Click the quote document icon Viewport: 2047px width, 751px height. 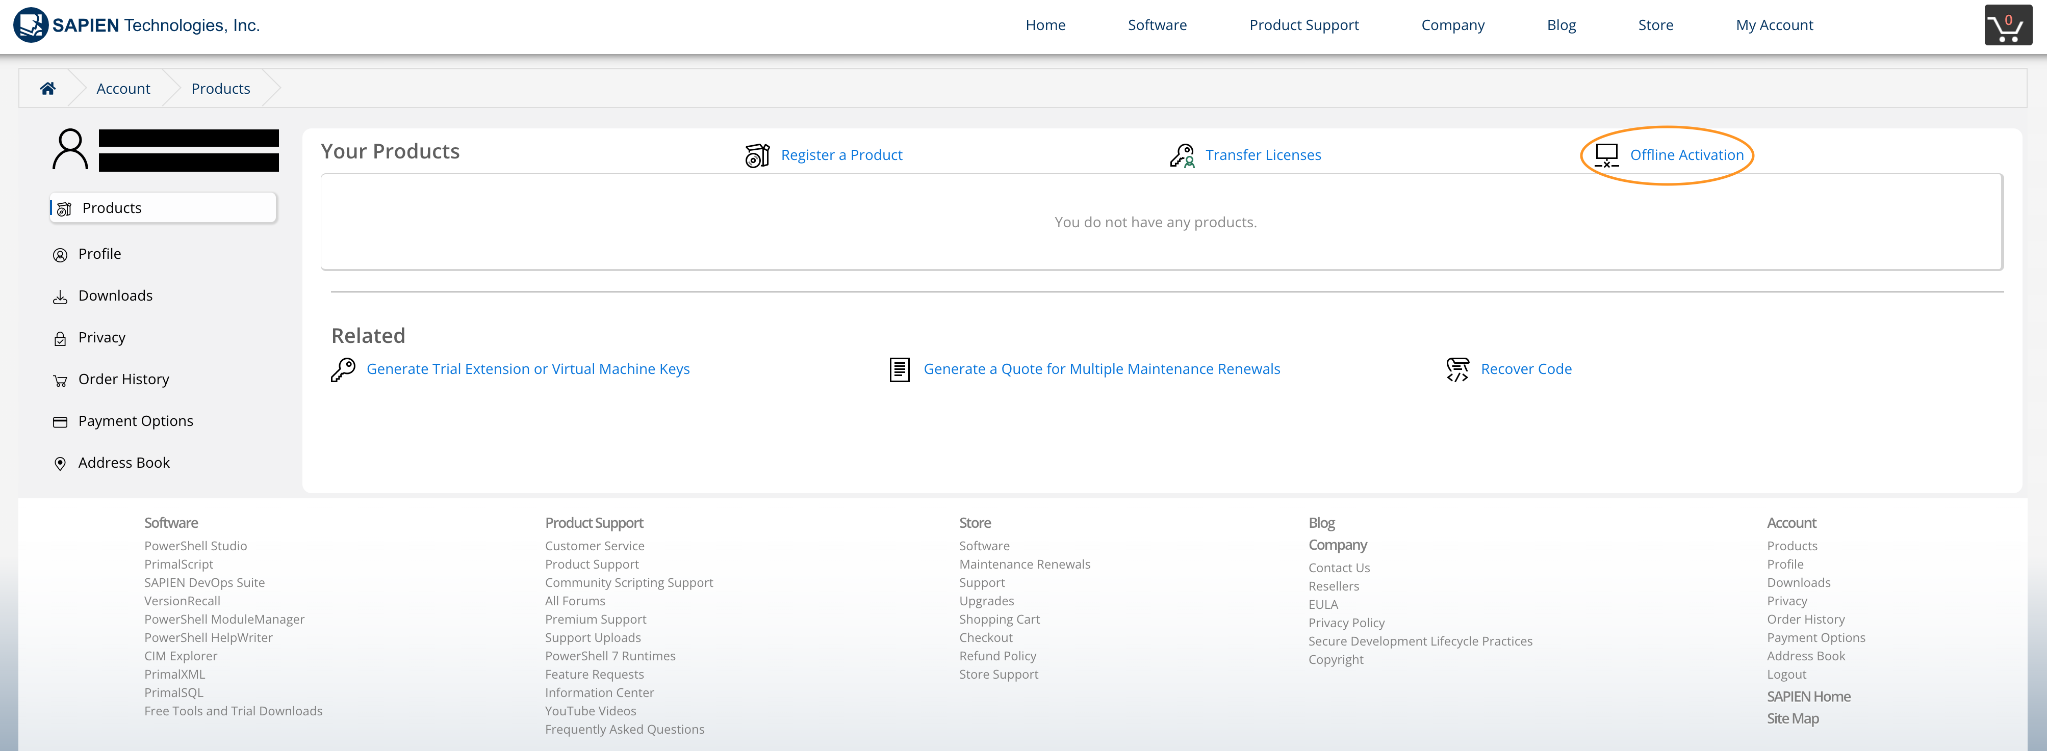900,369
